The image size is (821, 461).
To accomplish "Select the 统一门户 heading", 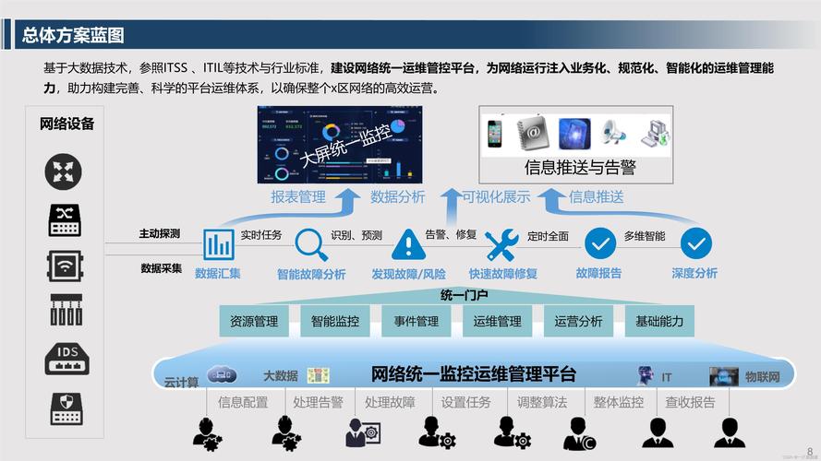I will coord(464,295).
